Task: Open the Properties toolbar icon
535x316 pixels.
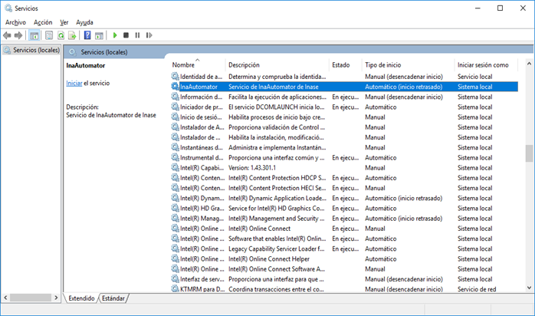Action: [49, 35]
